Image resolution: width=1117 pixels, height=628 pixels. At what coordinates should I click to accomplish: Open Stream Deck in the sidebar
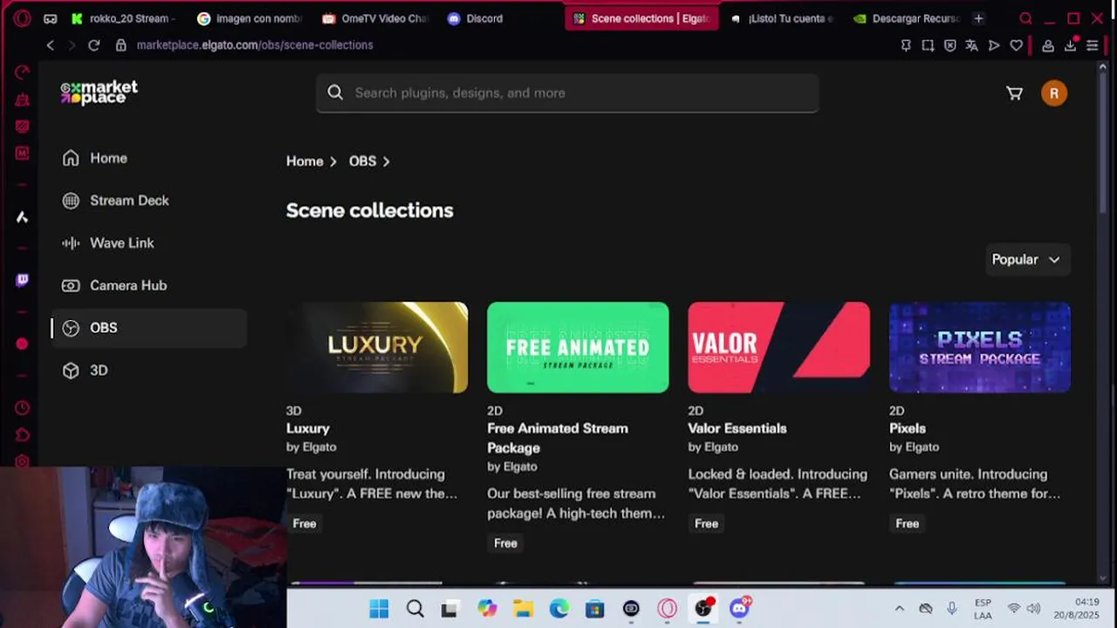(149, 201)
